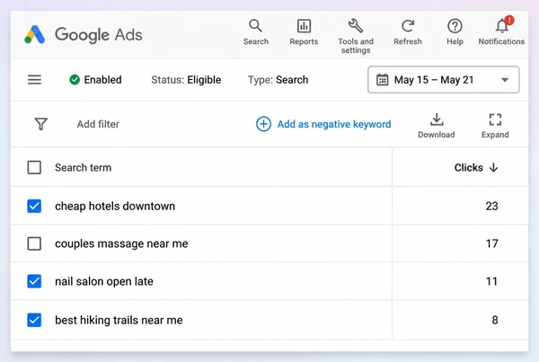Click the Add filter field
Image resolution: width=539 pixels, height=362 pixels.
98,124
